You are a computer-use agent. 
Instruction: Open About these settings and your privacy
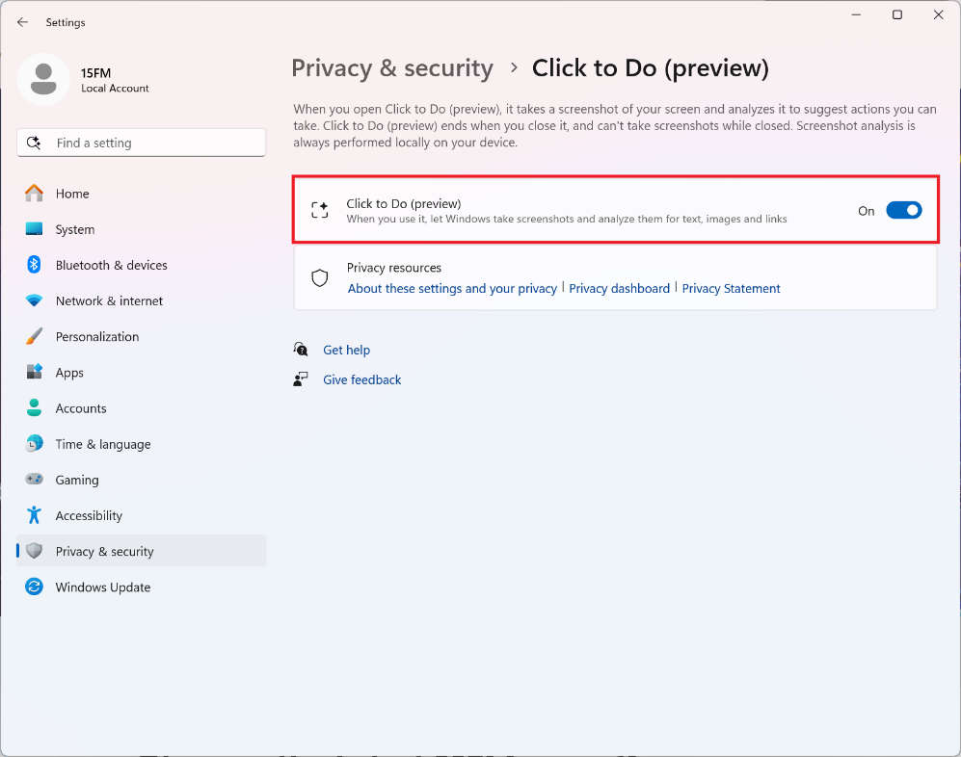[x=452, y=288]
